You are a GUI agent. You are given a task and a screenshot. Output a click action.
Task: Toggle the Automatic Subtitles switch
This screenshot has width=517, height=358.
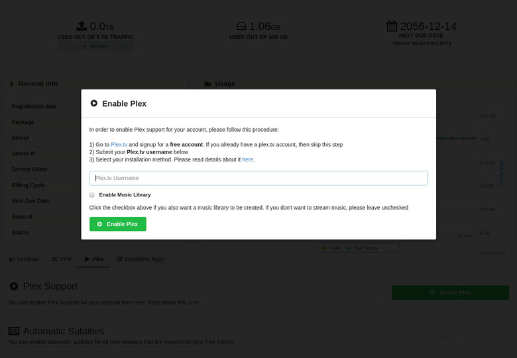pyautogui.click(x=447, y=335)
